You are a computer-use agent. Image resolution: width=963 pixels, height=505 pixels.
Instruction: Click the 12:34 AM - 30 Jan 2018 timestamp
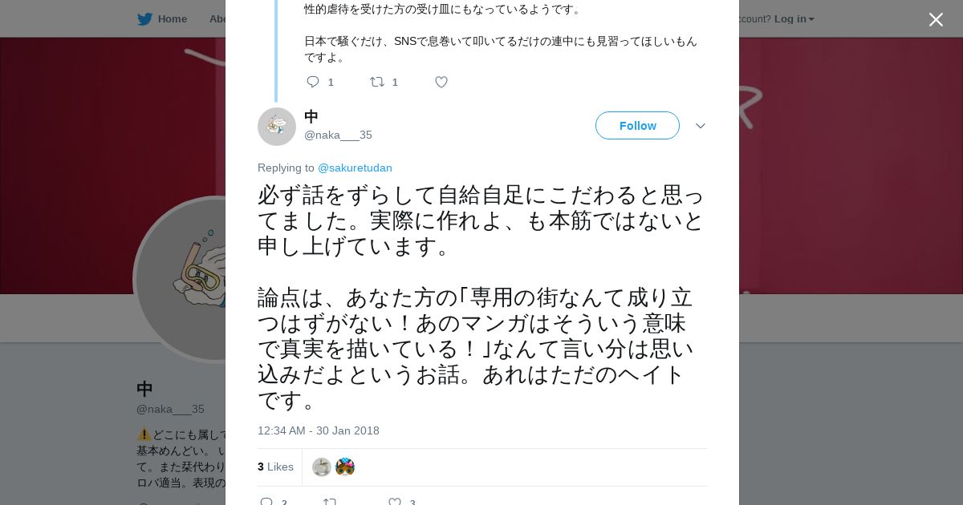tap(319, 430)
